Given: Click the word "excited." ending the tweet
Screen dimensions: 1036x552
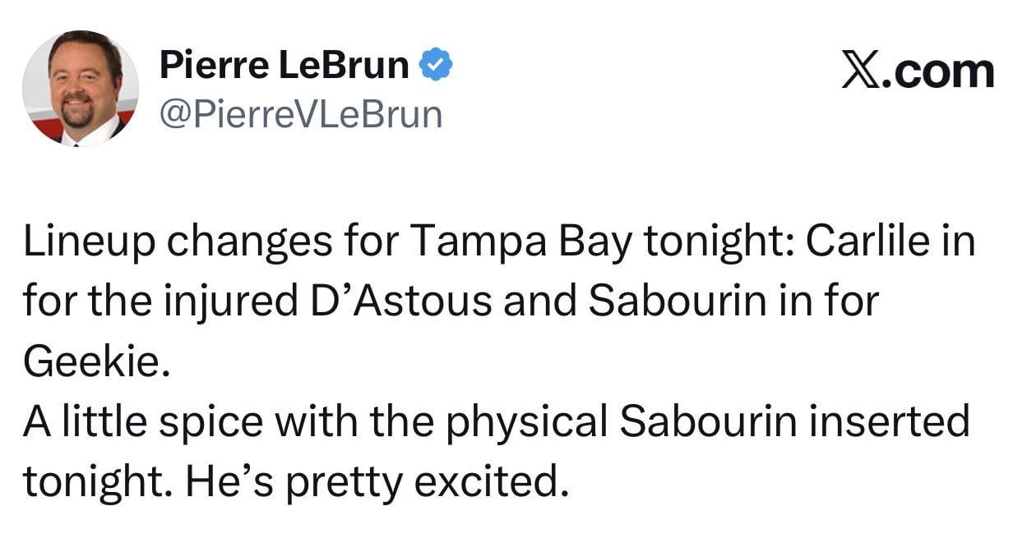Looking at the screenshot, I should (492, 481).
